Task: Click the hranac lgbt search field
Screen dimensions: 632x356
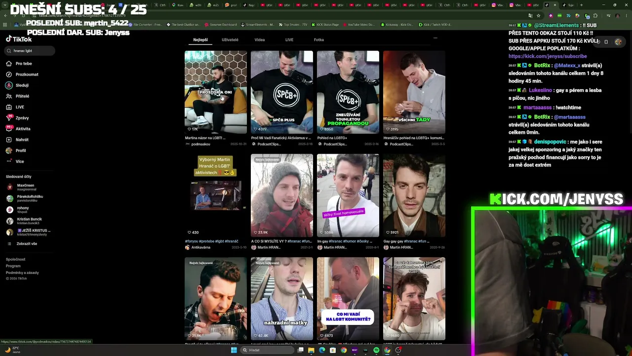Action: tap(29, 50)
